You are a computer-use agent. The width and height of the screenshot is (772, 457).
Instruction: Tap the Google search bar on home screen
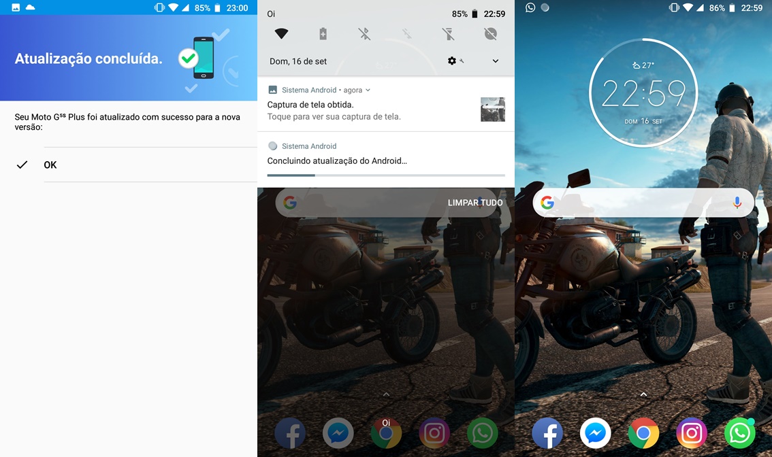tap(643, 203)
